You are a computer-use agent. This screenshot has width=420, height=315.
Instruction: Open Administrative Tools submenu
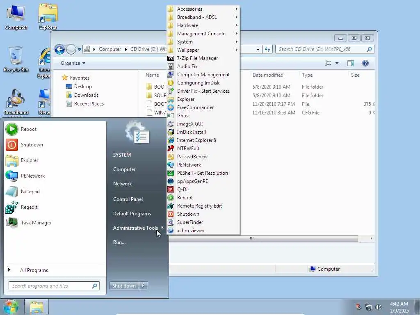[x=138, y=228]
